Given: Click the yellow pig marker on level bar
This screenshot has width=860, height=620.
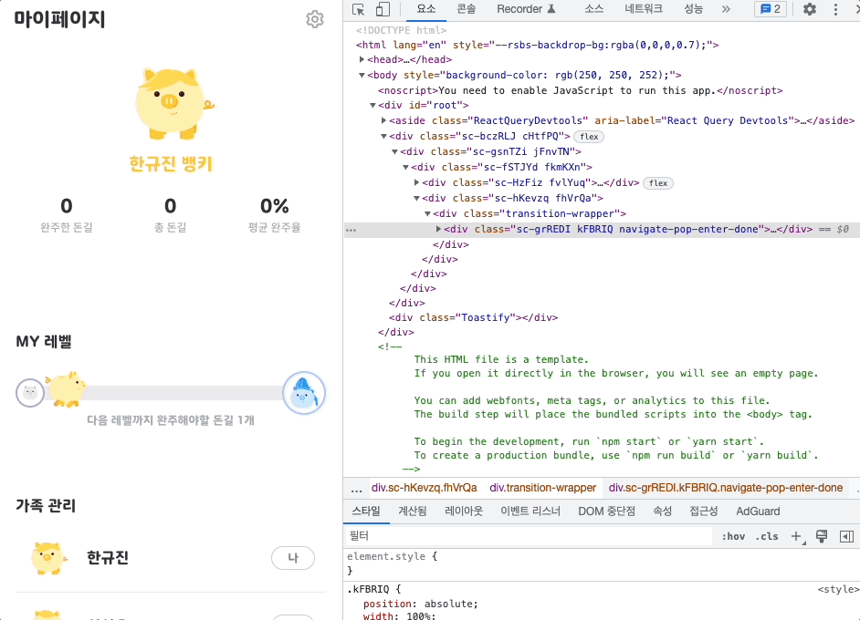Looking at the screenshot, I should click(66, 389).
